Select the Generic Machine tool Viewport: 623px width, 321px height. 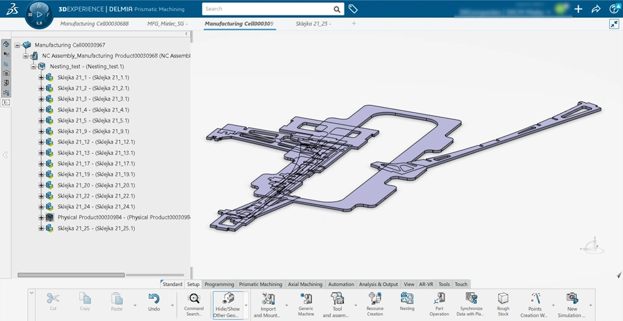coord(306,305)
